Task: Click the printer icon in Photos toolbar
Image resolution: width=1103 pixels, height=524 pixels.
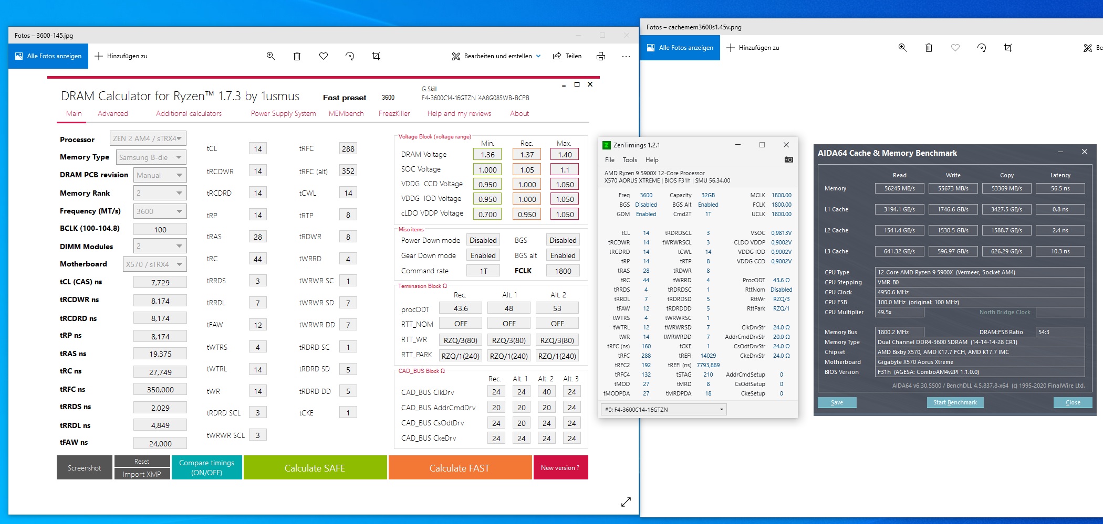Action: coord(601,56)
